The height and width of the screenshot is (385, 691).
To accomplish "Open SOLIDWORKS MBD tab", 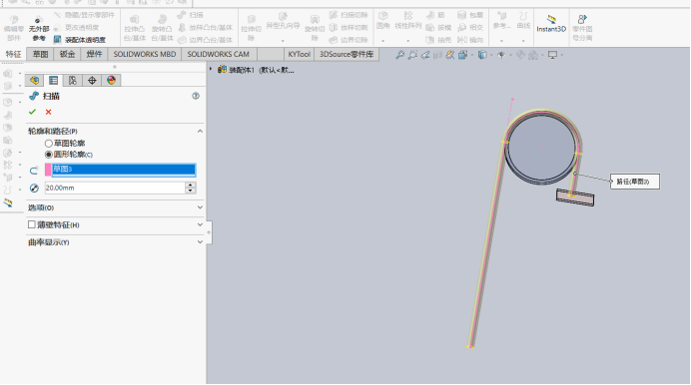I will click(145, 54).
